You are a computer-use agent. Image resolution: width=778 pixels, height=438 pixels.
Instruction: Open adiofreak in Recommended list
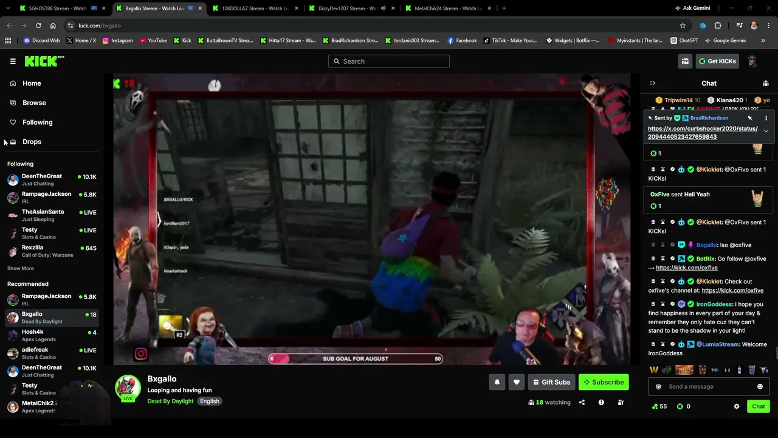pos(52,353)
